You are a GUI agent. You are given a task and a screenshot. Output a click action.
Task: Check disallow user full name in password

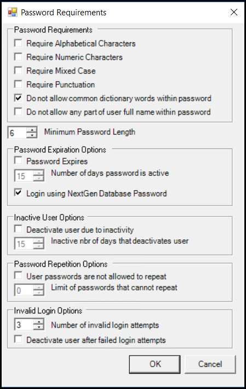pos(18,112)
